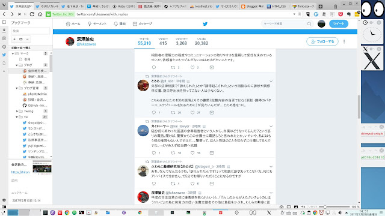Open the Notes panel
The height and width of the screenshot is (216, 385).
(4, 38)
